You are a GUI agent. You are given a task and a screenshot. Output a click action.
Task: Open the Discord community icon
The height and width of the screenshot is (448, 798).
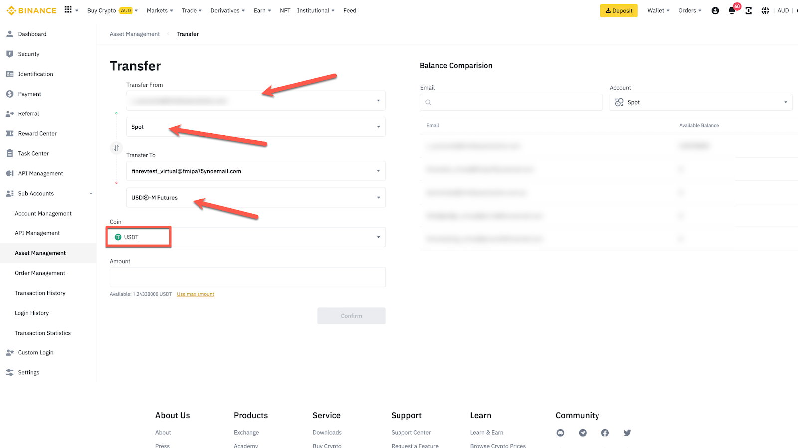[x=560, y=433]
